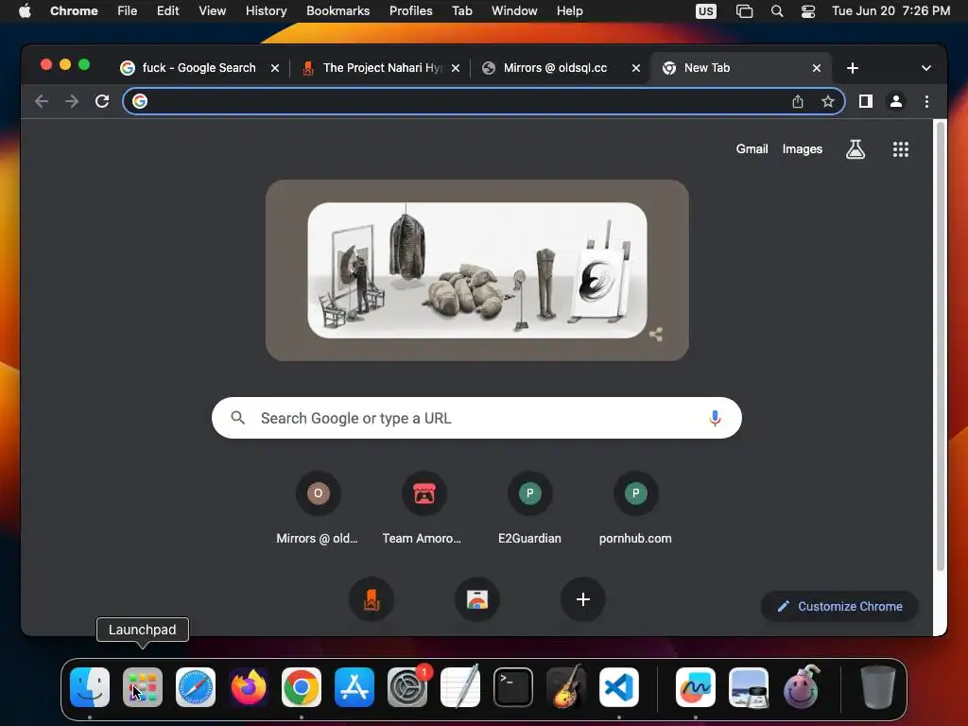The image size is (968, 726).
Task: Open a new tab with the plus button
Action: pyautogui.click(x=853, y=68)
